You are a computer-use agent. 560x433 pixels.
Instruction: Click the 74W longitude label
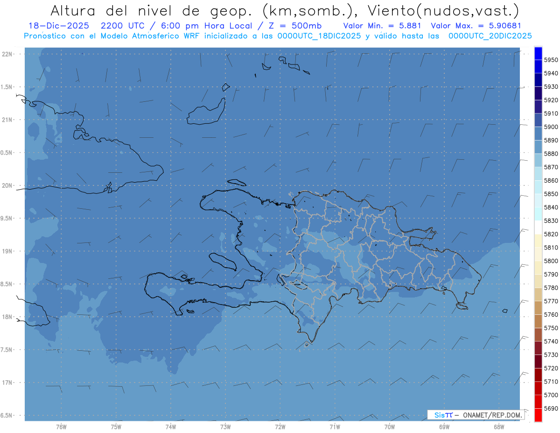pyautogui.click(x=171, y=426)
